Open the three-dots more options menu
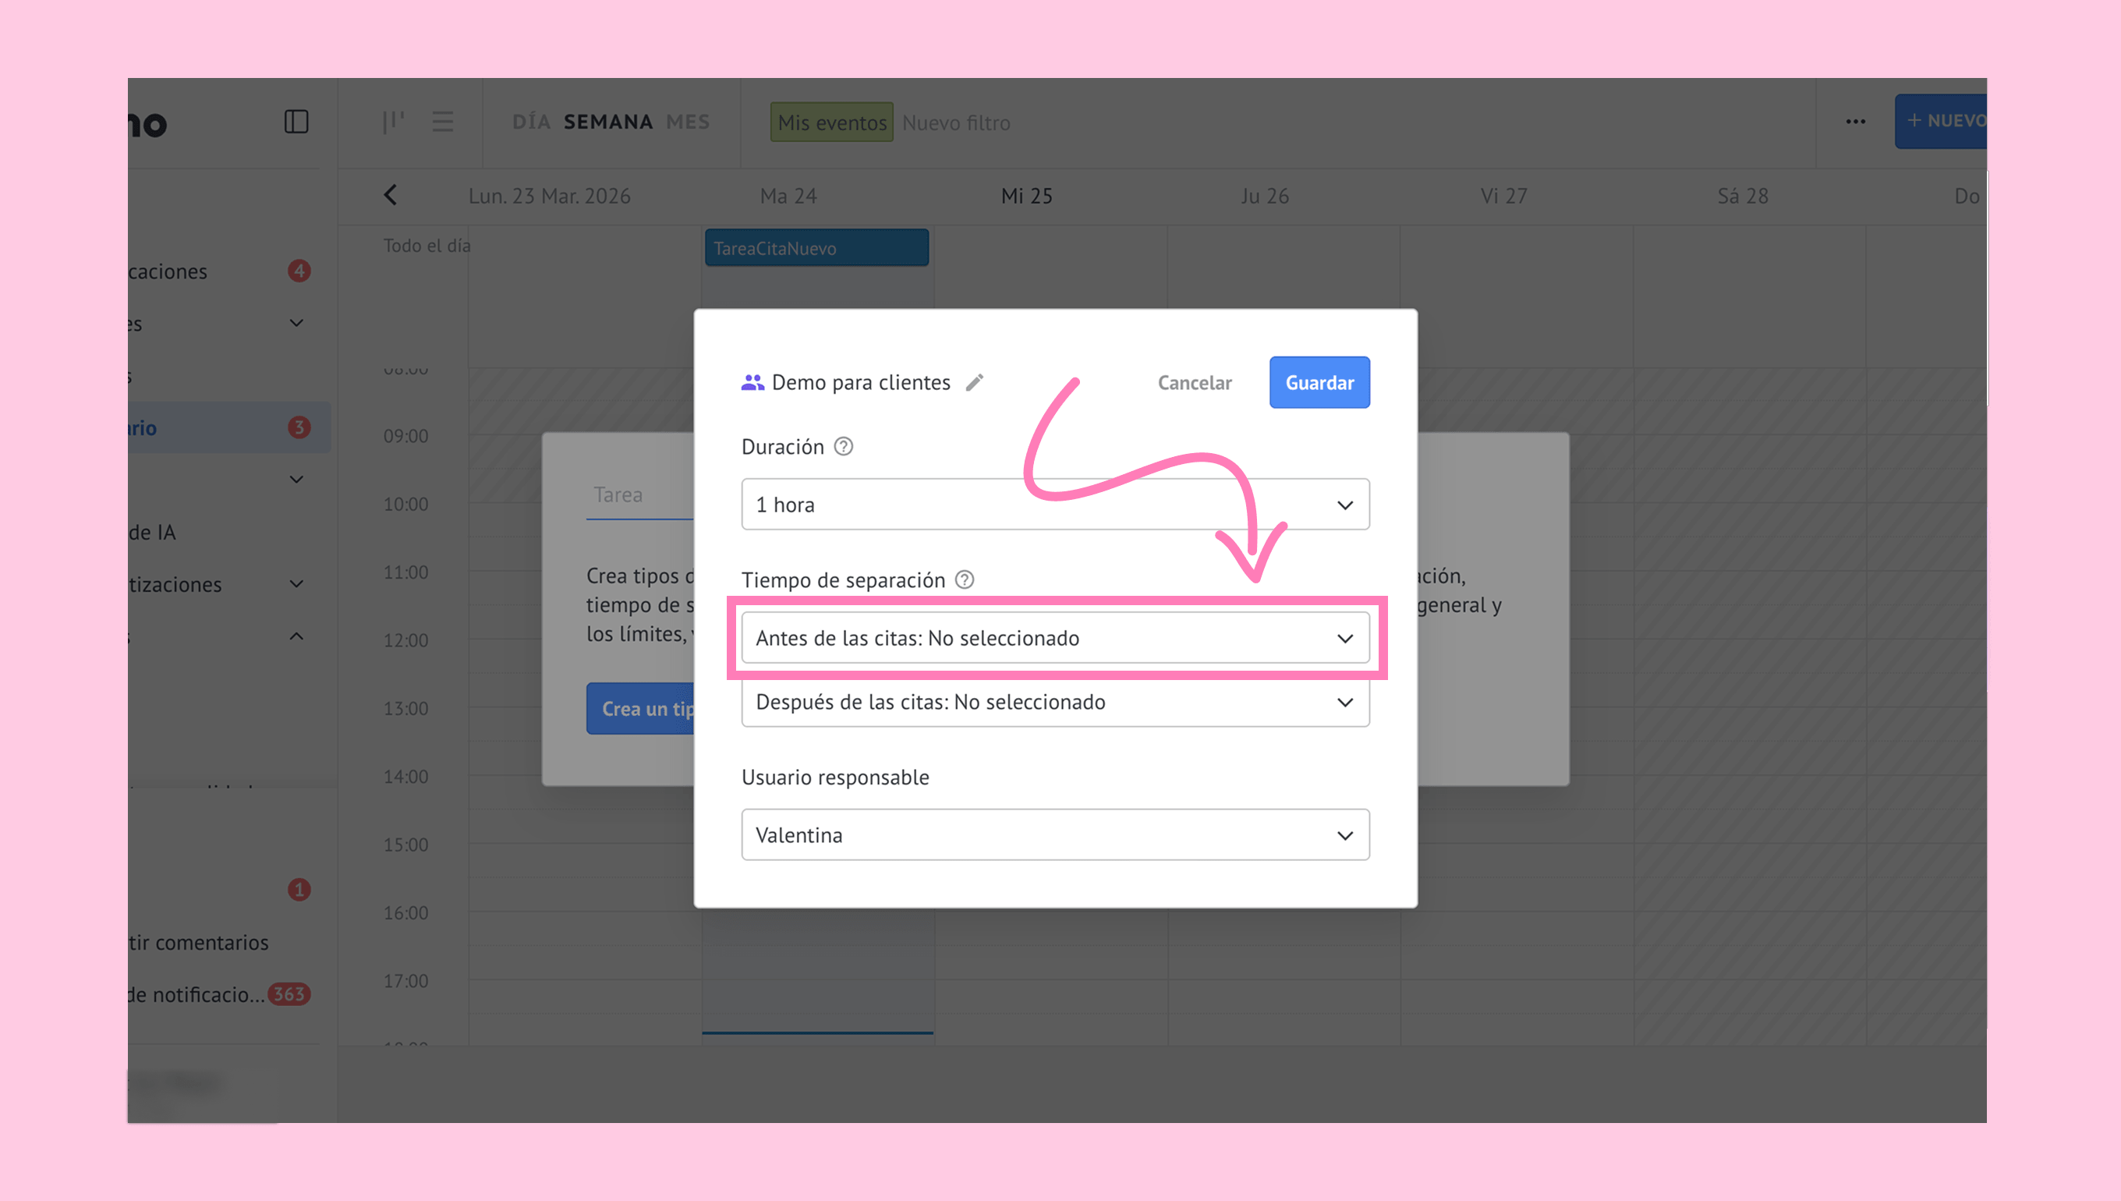The image size is (2121, 1201). coord(1855,122)
